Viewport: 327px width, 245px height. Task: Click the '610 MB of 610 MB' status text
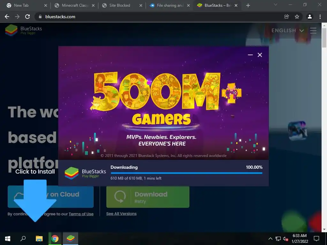coord(136,178)
